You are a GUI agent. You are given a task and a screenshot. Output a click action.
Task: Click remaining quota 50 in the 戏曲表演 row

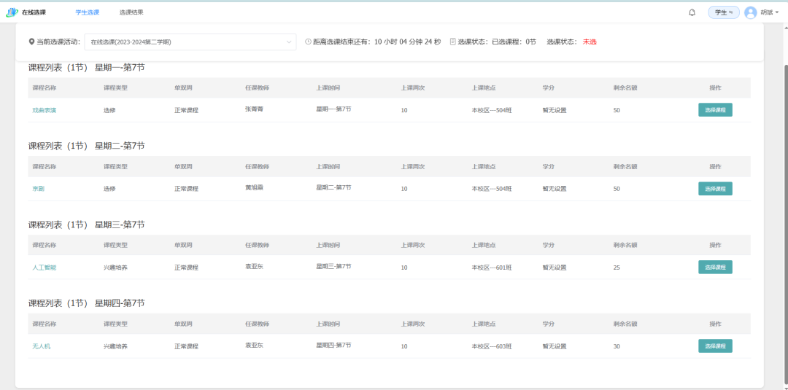click(617, 110)
